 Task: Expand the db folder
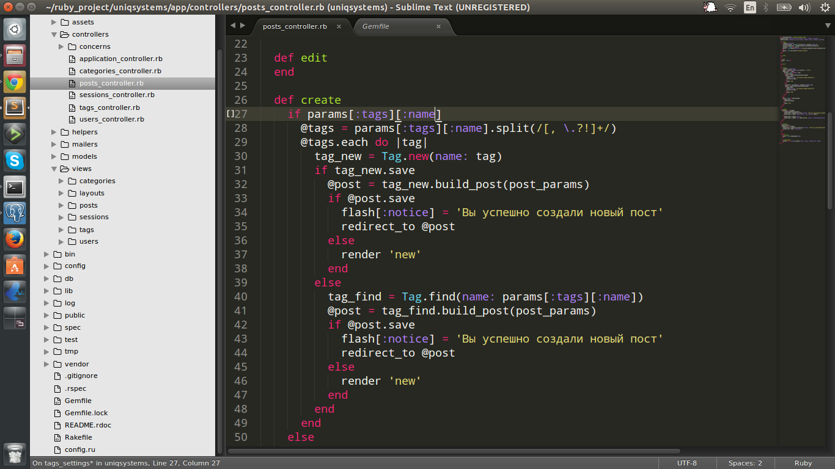(x=47, y=278)
